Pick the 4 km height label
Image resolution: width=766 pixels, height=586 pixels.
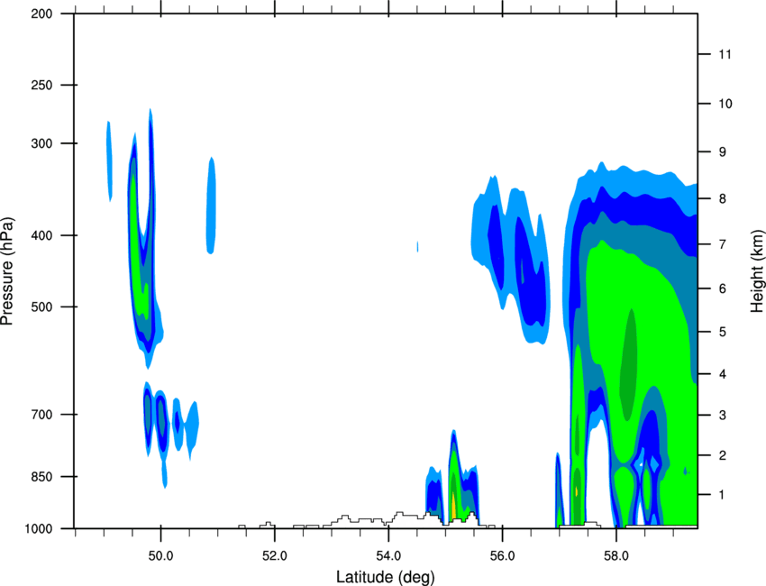pos(723,374)
